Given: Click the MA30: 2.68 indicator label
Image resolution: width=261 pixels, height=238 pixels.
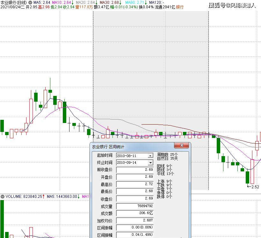Looking at the screenshot, I should pos(109,3).
